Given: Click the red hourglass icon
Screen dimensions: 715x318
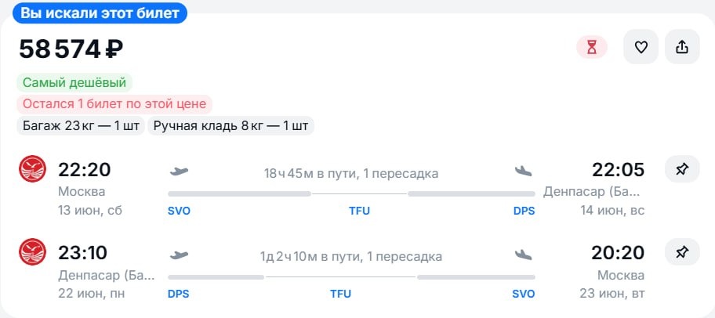Looking at the screenshot, I should pos(592,48).
